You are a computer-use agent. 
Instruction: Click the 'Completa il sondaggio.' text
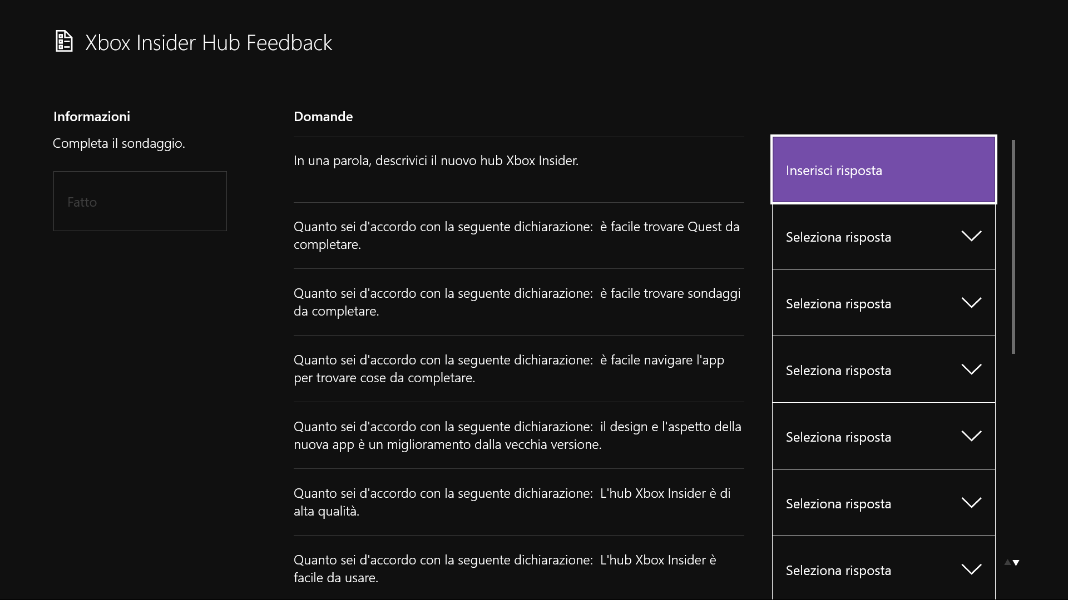pos(119,143)
